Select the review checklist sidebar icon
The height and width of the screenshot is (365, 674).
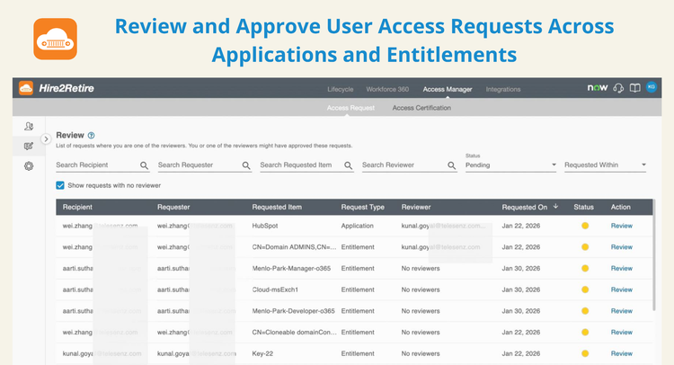click(29, 147)
